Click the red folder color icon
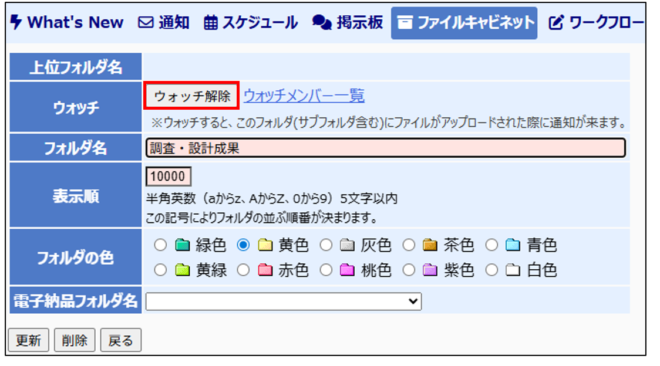 (265, 270)
